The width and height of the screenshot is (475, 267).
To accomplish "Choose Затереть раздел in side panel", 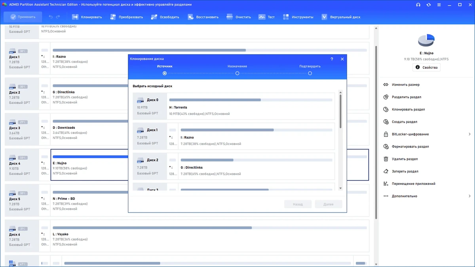I will tap(405, 171).
